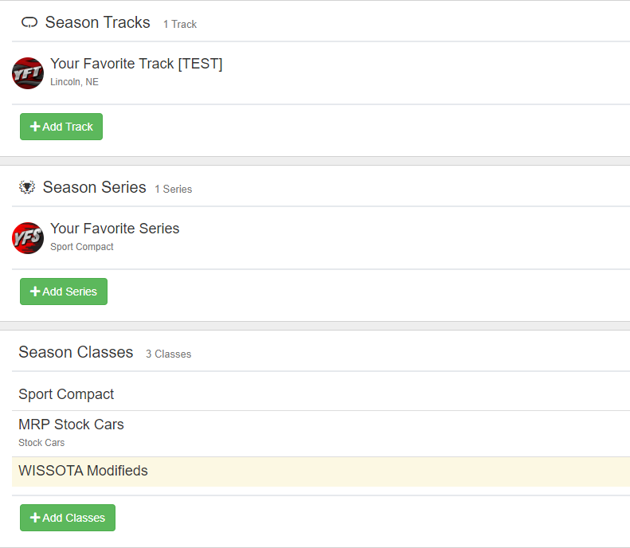The width and height of the screenshot is (630, 548).
Task: Click the plus icon on Add Series
Action: tap(35, 292)
